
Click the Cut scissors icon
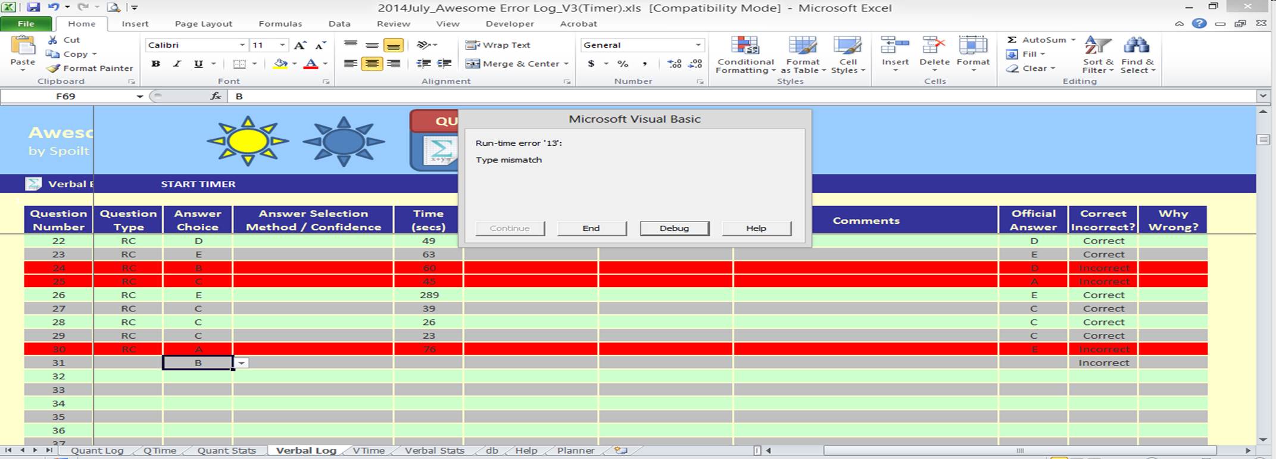53,40
